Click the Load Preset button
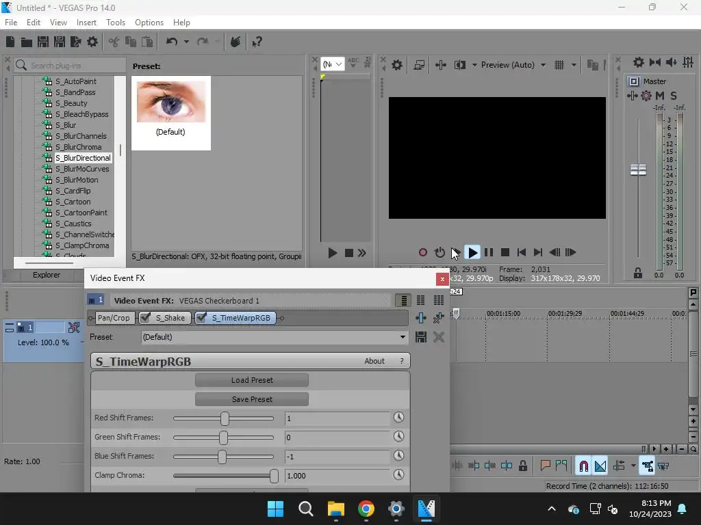Screen dimensions: 701x525 tap(252, 380)
